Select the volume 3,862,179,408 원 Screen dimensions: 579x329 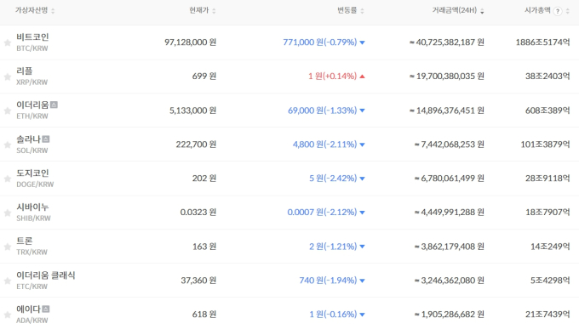tap(449, 247)
